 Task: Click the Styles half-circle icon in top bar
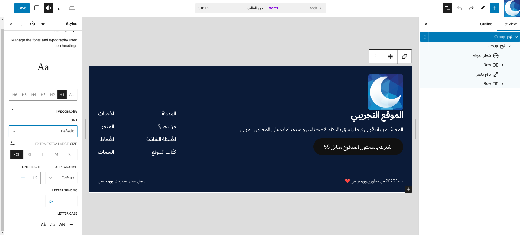pyautogui.click(x=49, y=8)
